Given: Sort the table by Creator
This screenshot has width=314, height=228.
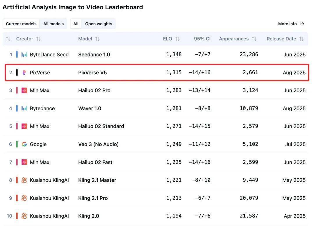Looking at the screenshot, I should [x=28, y=39].
